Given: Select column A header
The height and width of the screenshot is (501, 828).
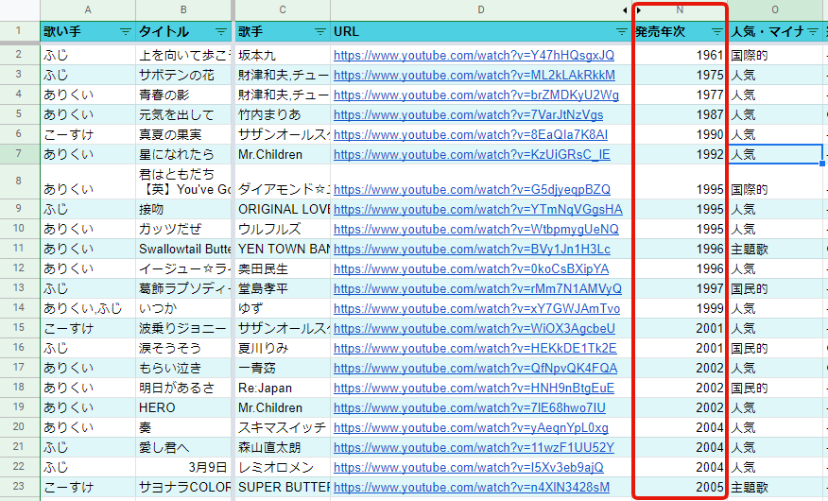Looking at the screenshot, I should pos(88,9).
